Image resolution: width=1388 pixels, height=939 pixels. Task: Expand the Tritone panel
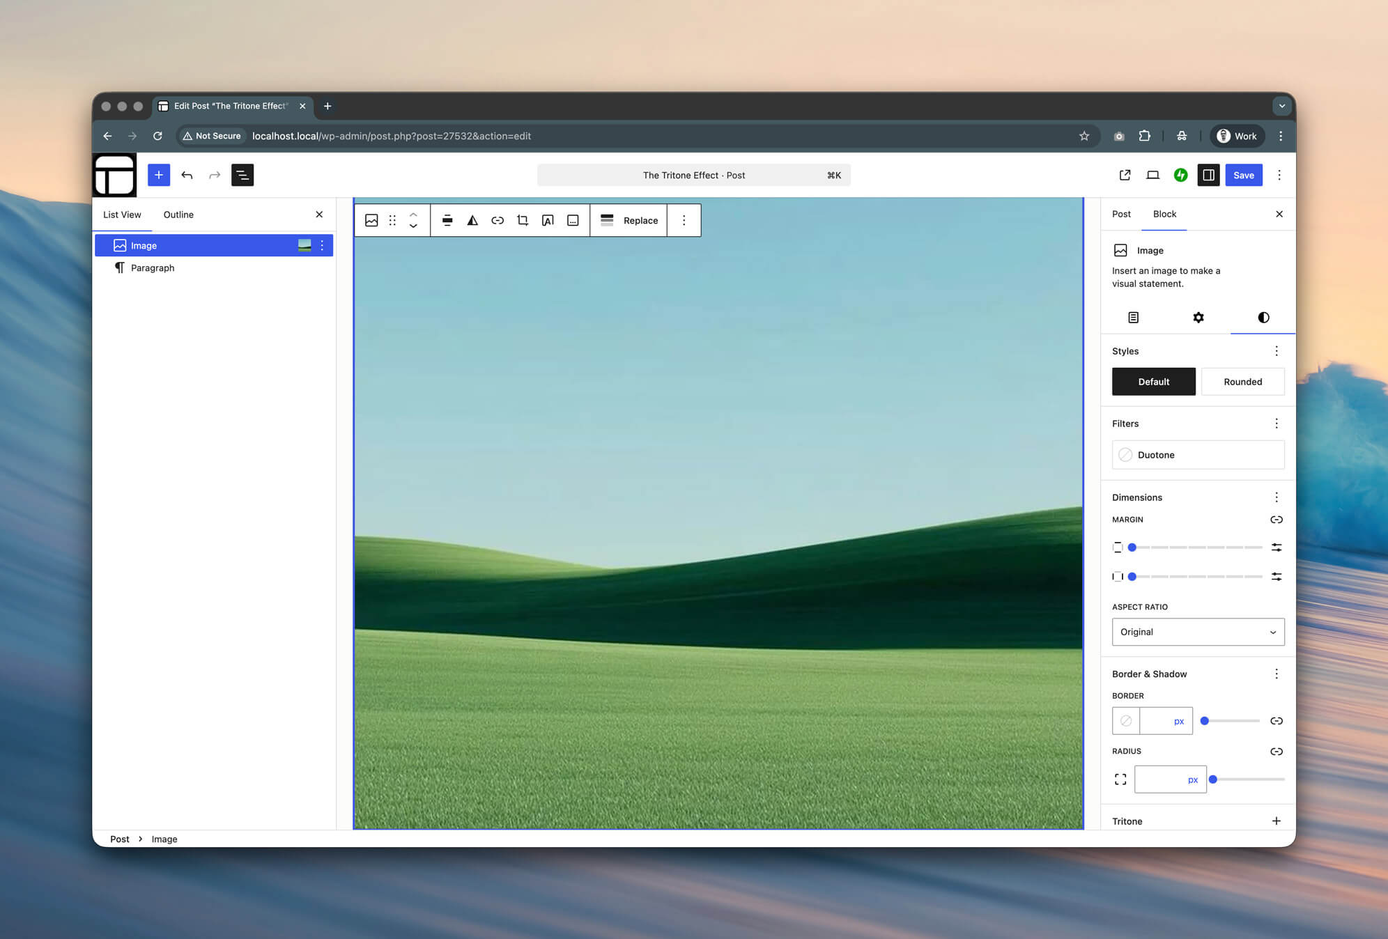point(1276,821)
